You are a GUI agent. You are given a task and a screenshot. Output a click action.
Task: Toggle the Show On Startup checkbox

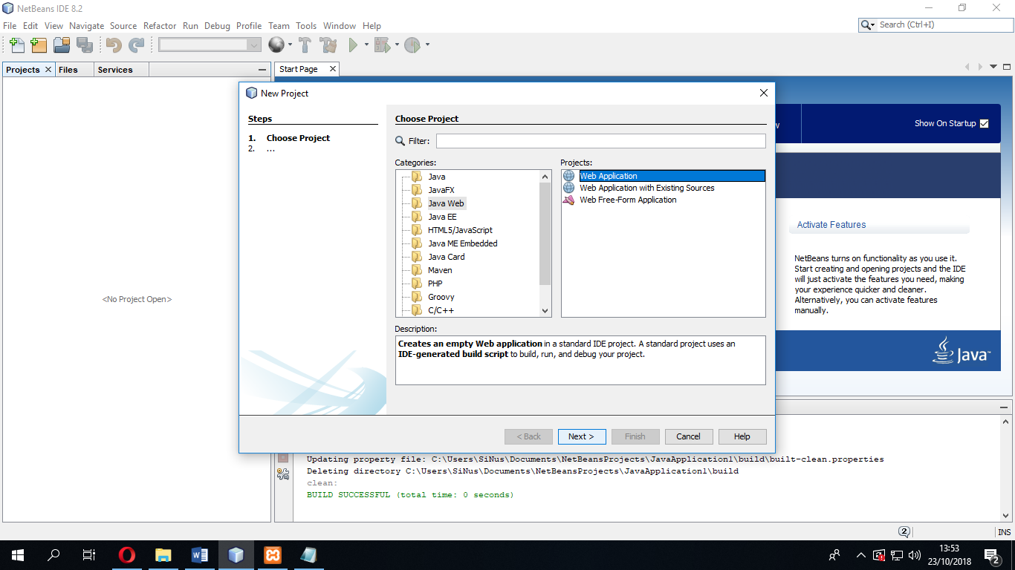pyautogui.click(x=985, y=123)
